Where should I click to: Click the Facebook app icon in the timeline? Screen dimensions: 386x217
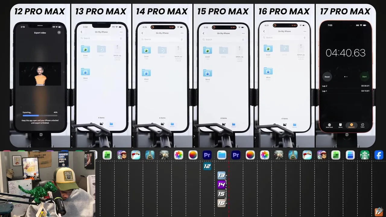coord(379,155)
